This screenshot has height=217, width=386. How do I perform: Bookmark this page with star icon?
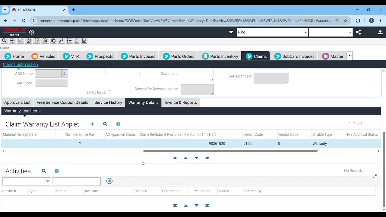point(345,20)
